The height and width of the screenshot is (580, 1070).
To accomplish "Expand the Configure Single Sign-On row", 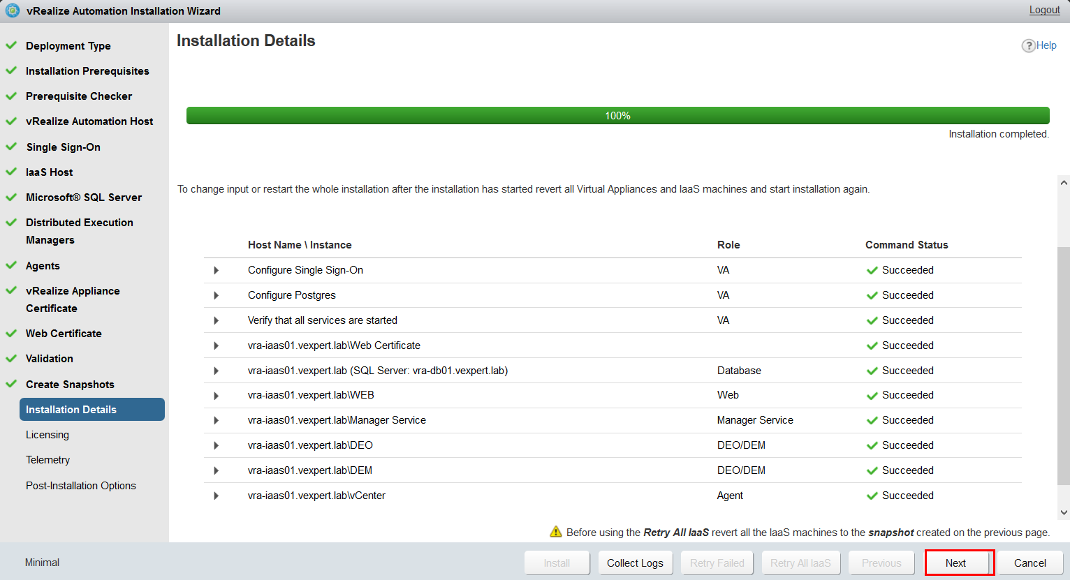I will pyautogui.click(x=217, y=271).
